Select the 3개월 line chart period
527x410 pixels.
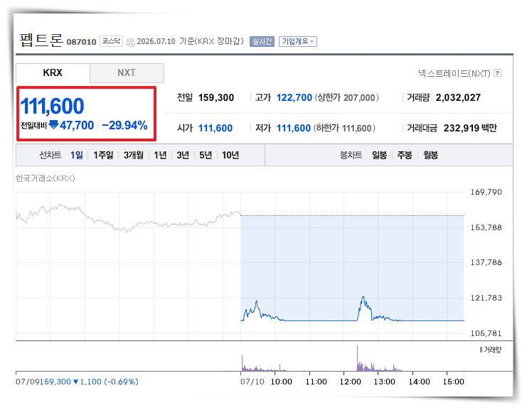pos(134,155)
